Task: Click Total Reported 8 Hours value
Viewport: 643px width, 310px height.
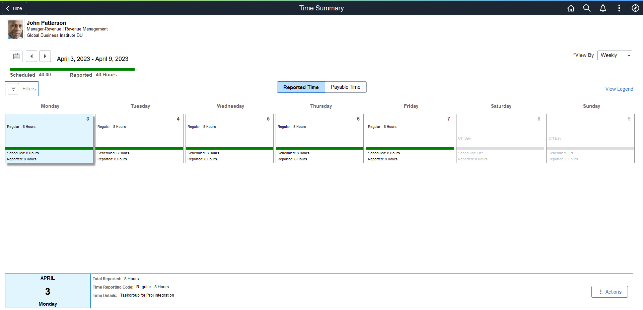Action: tap(131, 279)
